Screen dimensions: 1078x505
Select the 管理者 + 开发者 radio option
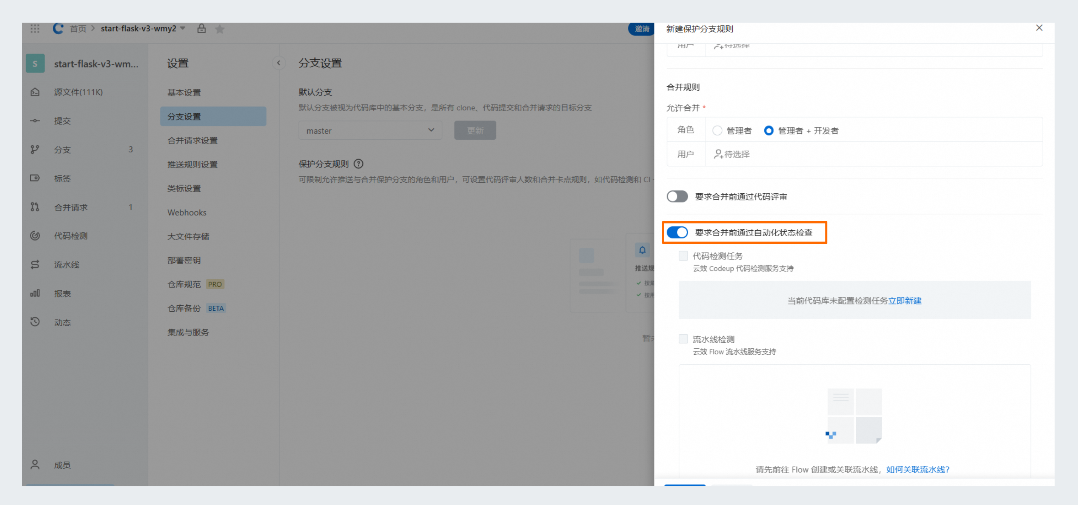769,131
